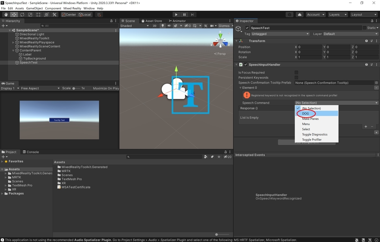Toggle 2D scene view mode
380x242 pixels.
pyautogui.click(x=155, y=26)
